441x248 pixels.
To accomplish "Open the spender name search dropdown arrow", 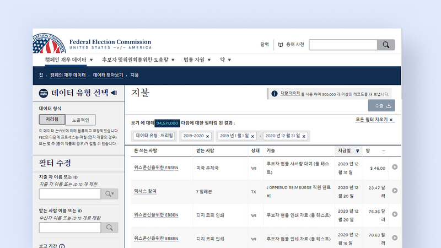I will point(109,193).
